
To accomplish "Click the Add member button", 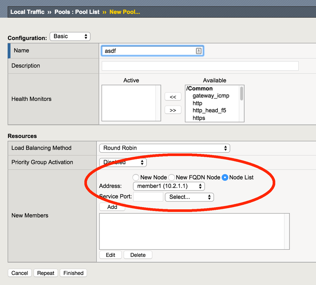I will 112,207.
